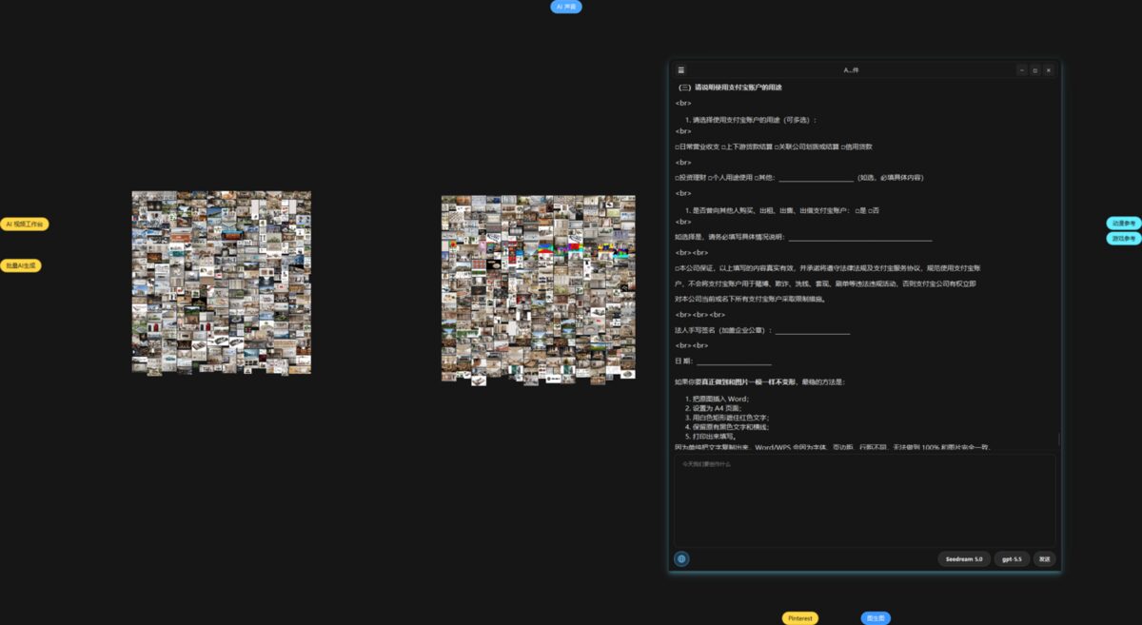Viewport: 1142px width, 625px height.
Task: Open the 动漫参考 tag
Action: pyautogui.click(x=1124, y=223)
